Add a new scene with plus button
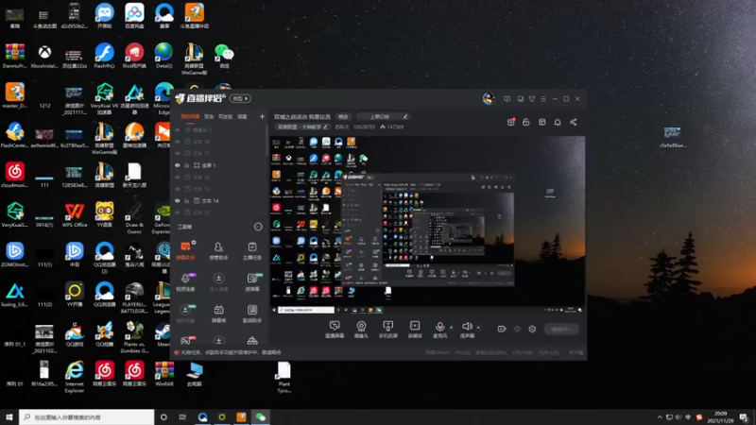 point(262,116)
